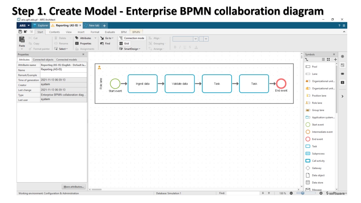Click the More attributes button
Image resolution: width=361 pixels, height=203 pixels.
point(74,187)
